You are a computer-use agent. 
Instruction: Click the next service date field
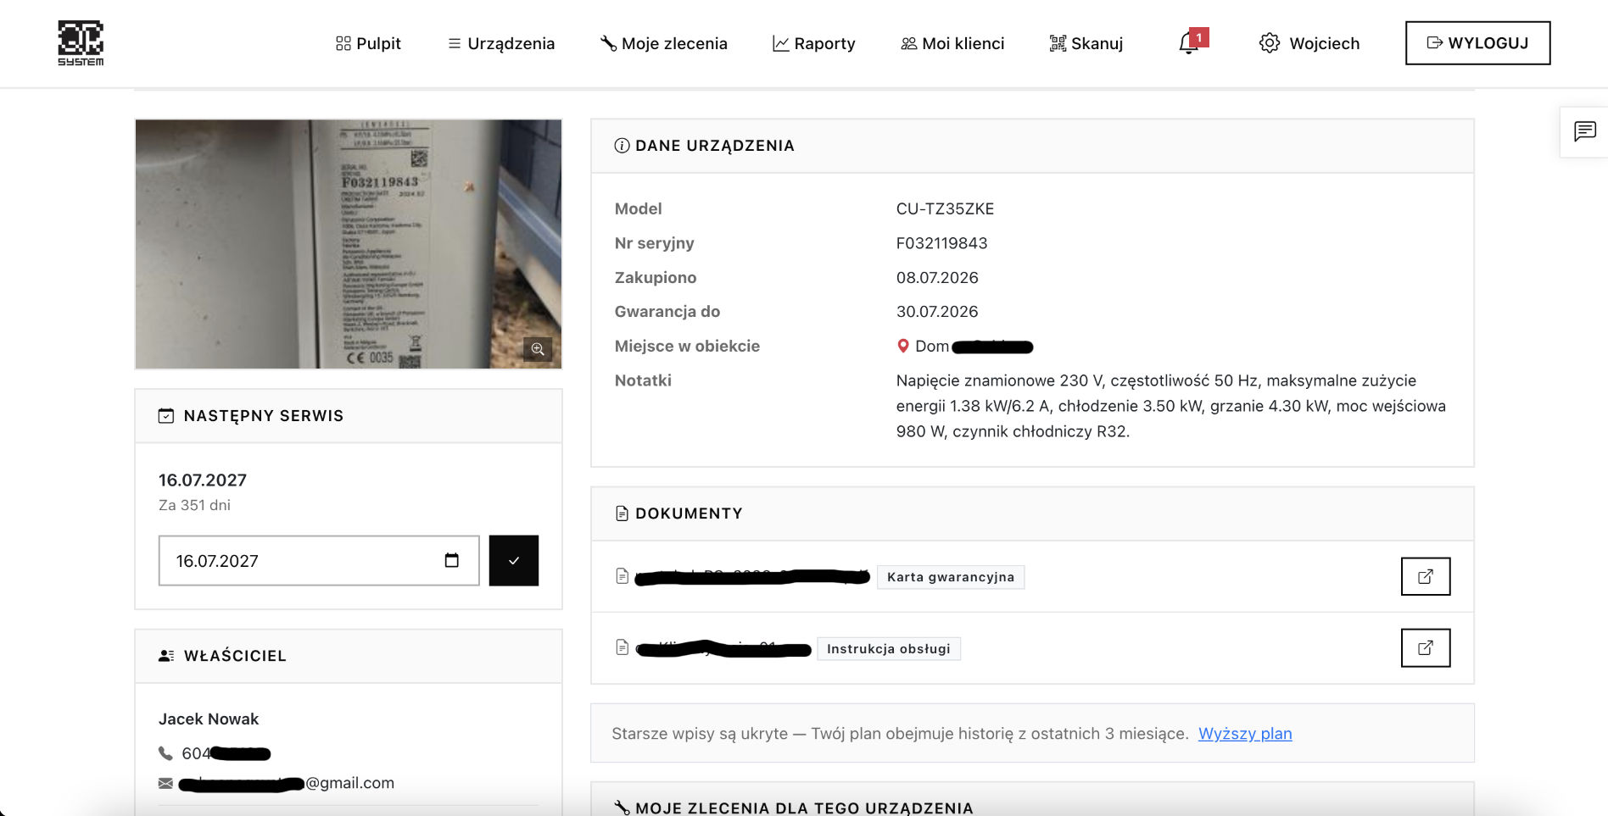click(x=319, y=560)
